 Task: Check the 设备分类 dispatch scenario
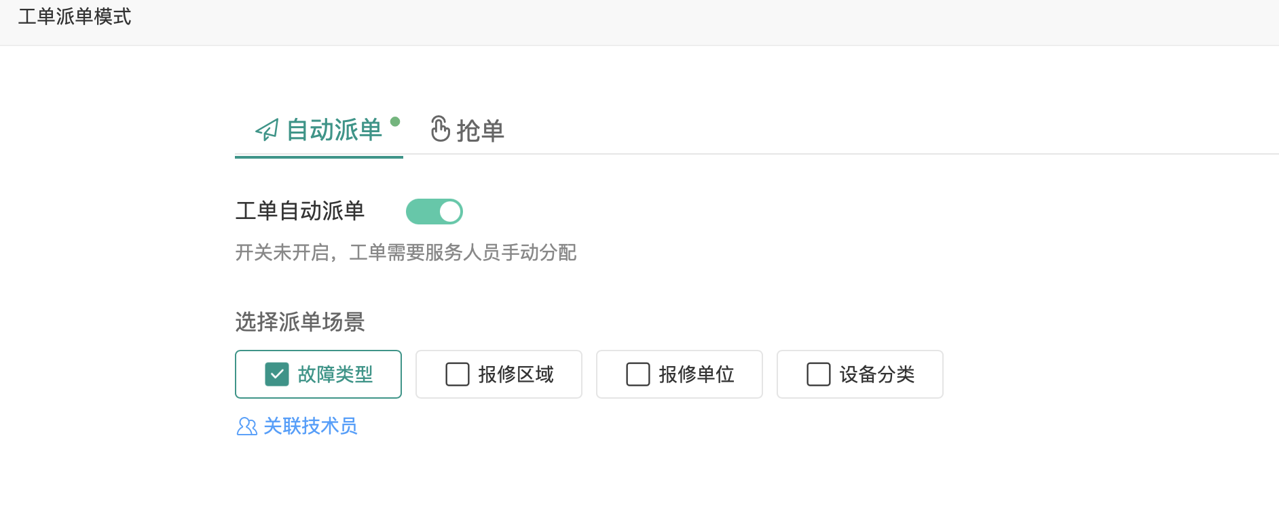(x=859, y=374)
